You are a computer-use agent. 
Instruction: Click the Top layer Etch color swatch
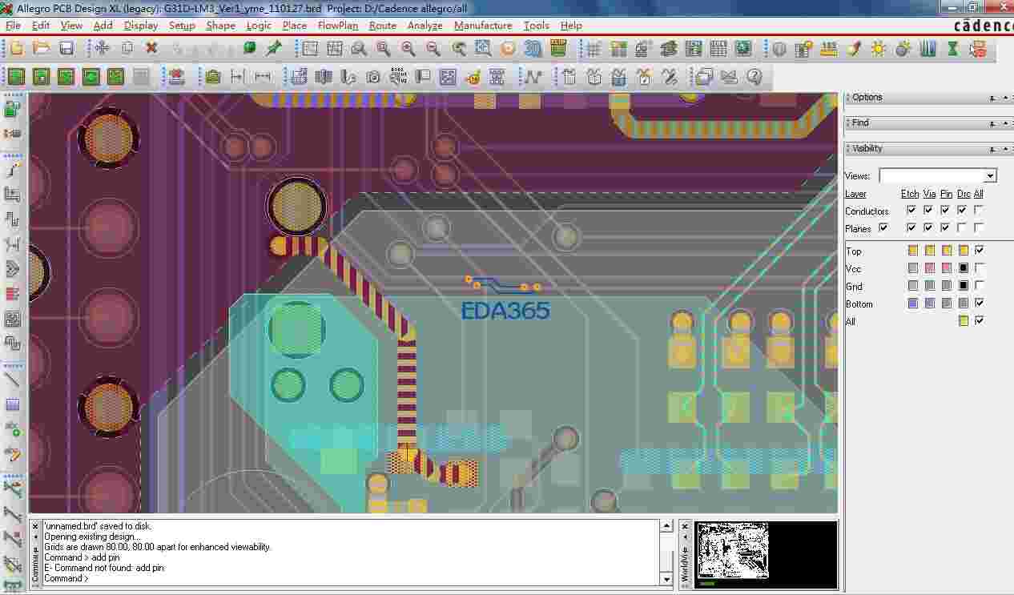(x=912, y=251)
